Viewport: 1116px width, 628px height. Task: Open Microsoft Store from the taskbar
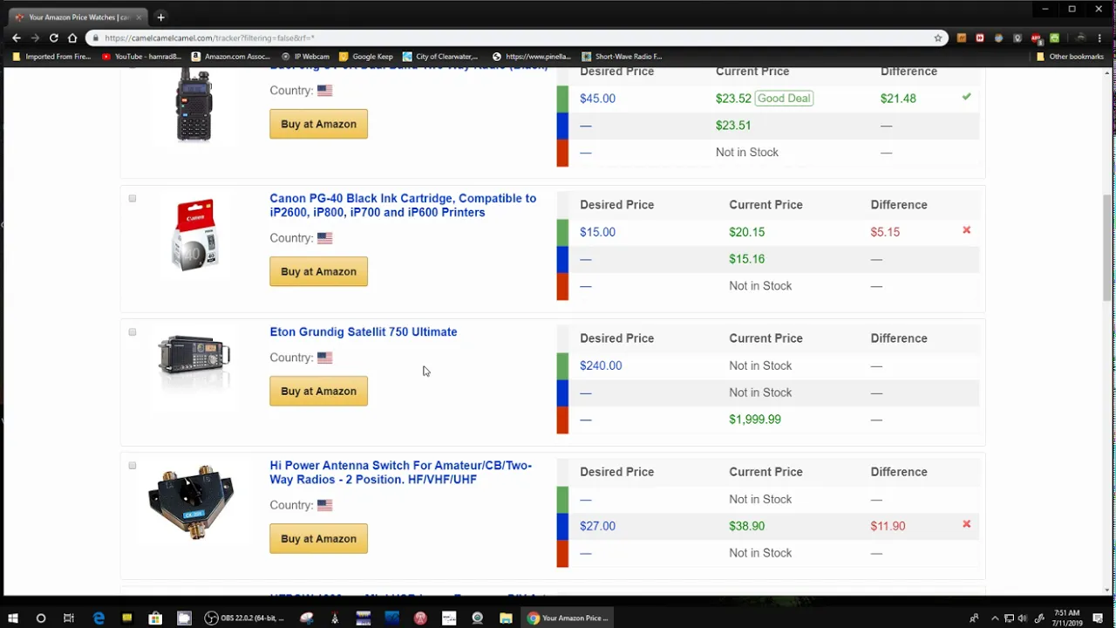(x=155, y=618)
